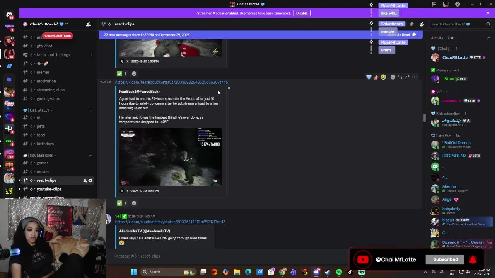Open fearedbuck x.com status link
Screen dimensions: 495x278
(x=171, y=82)
